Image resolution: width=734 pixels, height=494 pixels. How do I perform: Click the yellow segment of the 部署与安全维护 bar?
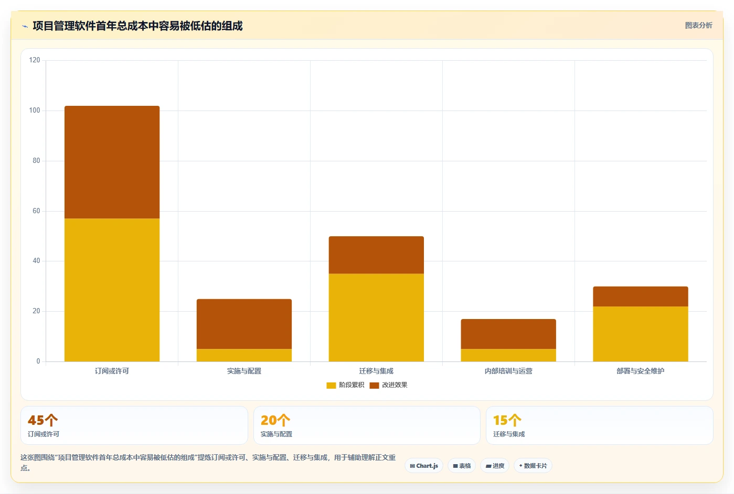[x=641, y=334]
